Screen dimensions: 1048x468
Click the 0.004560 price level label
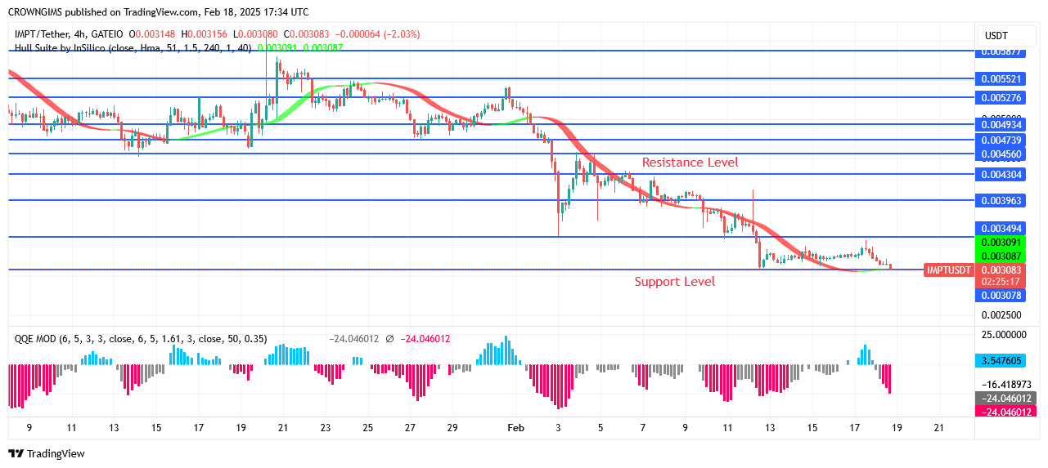click(x=1002, y=154)
